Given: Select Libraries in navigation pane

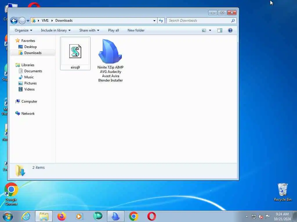Looking at the screenshot, I should [28, 65].
